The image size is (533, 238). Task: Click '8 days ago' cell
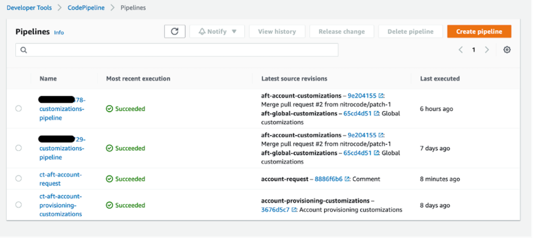pyautogui.click(x=435, y=205)
